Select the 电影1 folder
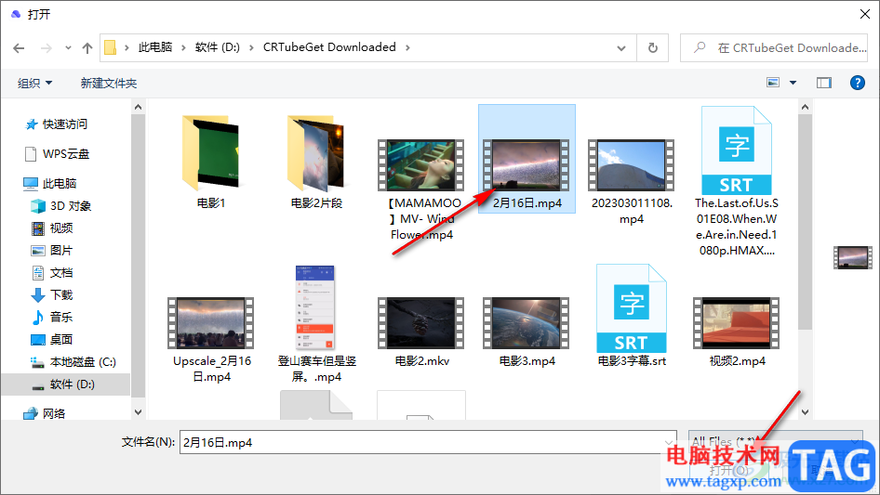 (x=211, y=162)
